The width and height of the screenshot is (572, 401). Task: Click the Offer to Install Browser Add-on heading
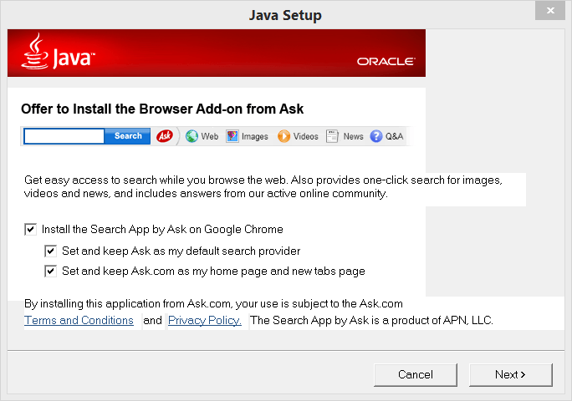162,109
